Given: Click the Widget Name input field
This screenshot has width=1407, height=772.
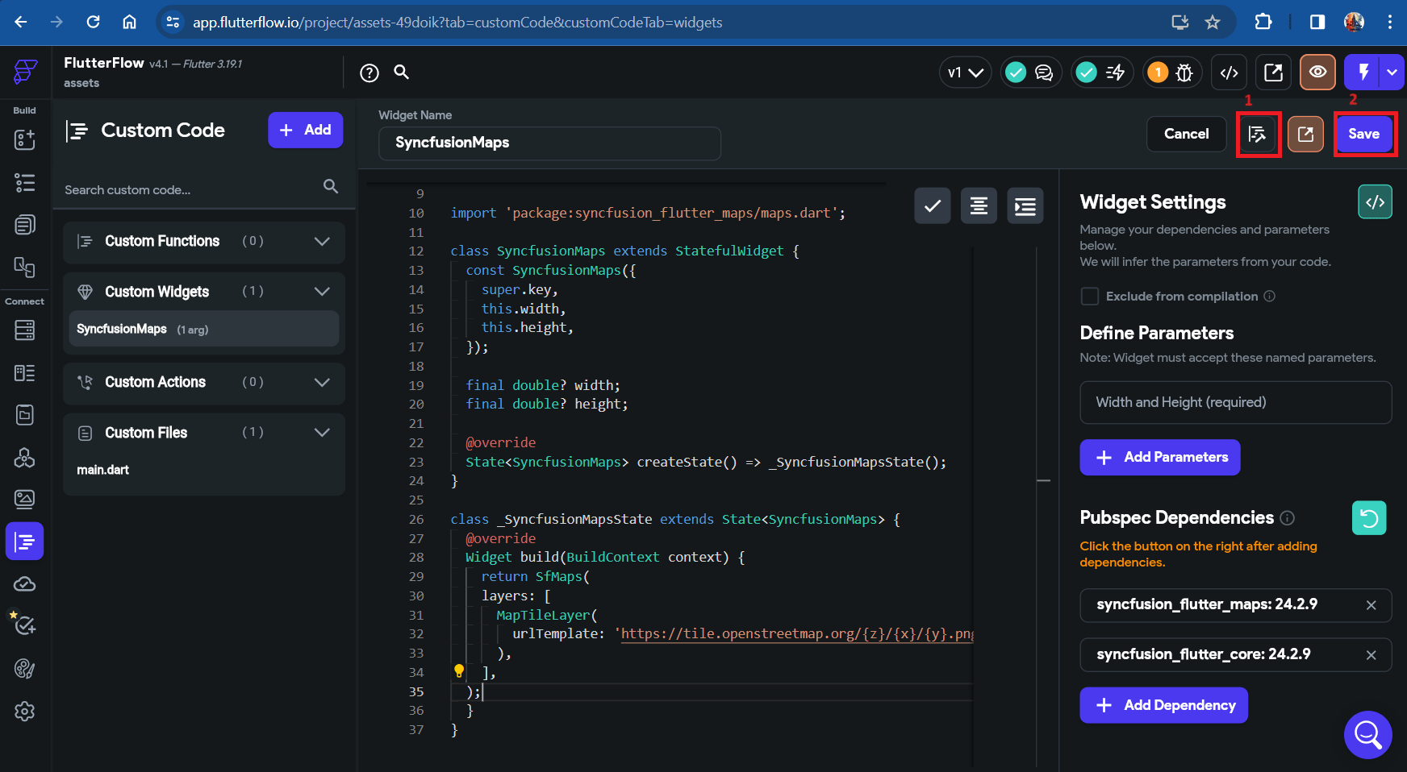Looking at the screenshot, I should click(549, 143).
